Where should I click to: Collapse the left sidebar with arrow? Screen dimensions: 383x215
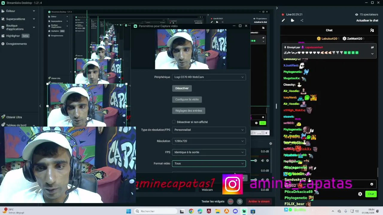tap(40, 106)
